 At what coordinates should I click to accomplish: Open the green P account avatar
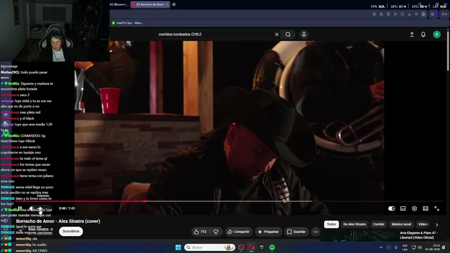coord(437,34)
